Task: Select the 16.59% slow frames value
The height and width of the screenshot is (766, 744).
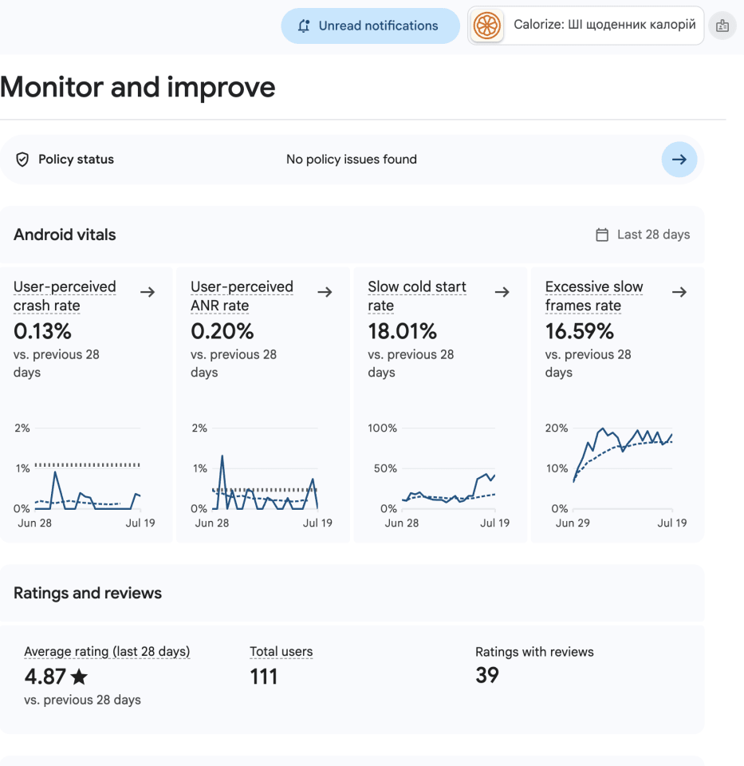Action: 580,331
